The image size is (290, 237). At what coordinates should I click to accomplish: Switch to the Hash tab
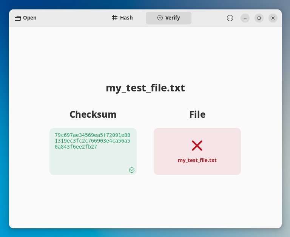click(123, 18)
